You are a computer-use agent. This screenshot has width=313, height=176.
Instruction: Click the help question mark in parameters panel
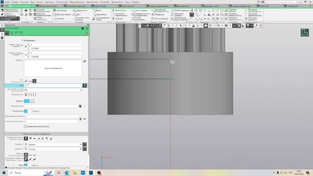point(83,28)
